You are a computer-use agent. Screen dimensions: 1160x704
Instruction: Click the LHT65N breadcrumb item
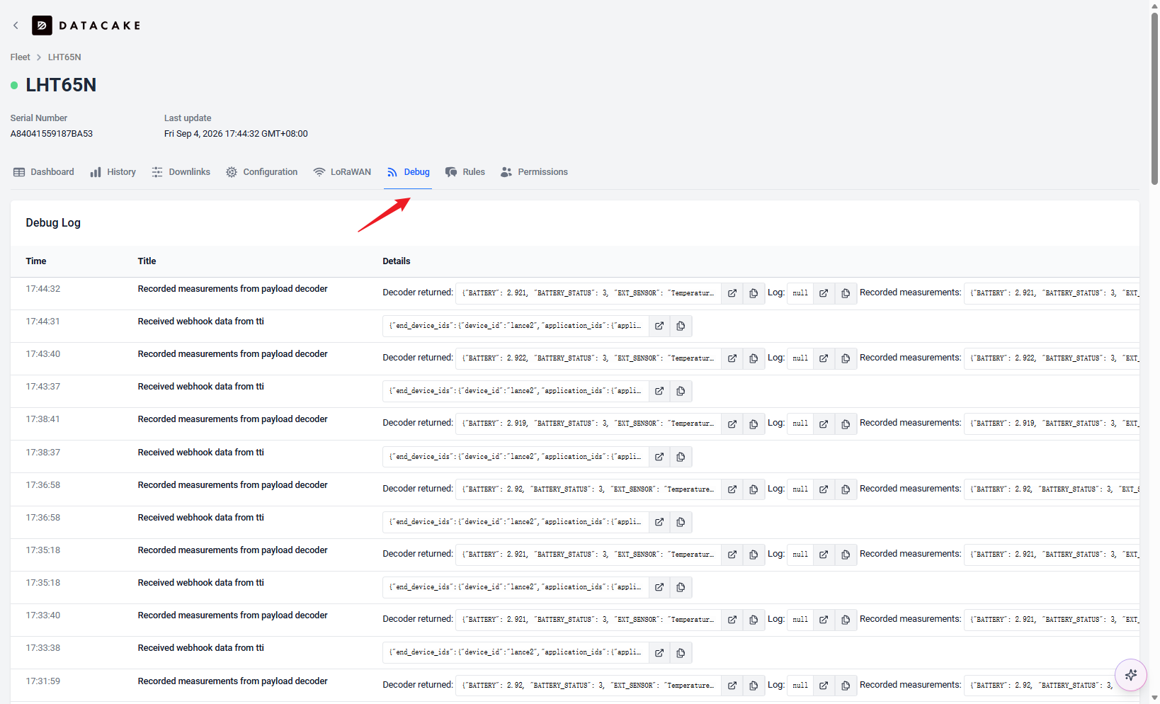64,57
